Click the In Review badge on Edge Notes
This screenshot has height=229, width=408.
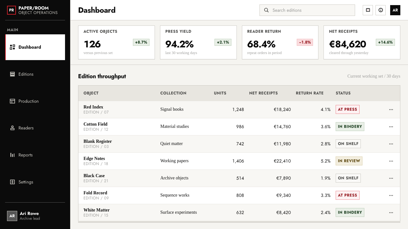coord(349,161)
